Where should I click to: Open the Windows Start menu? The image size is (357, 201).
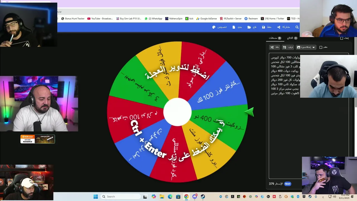click(95, 197)
